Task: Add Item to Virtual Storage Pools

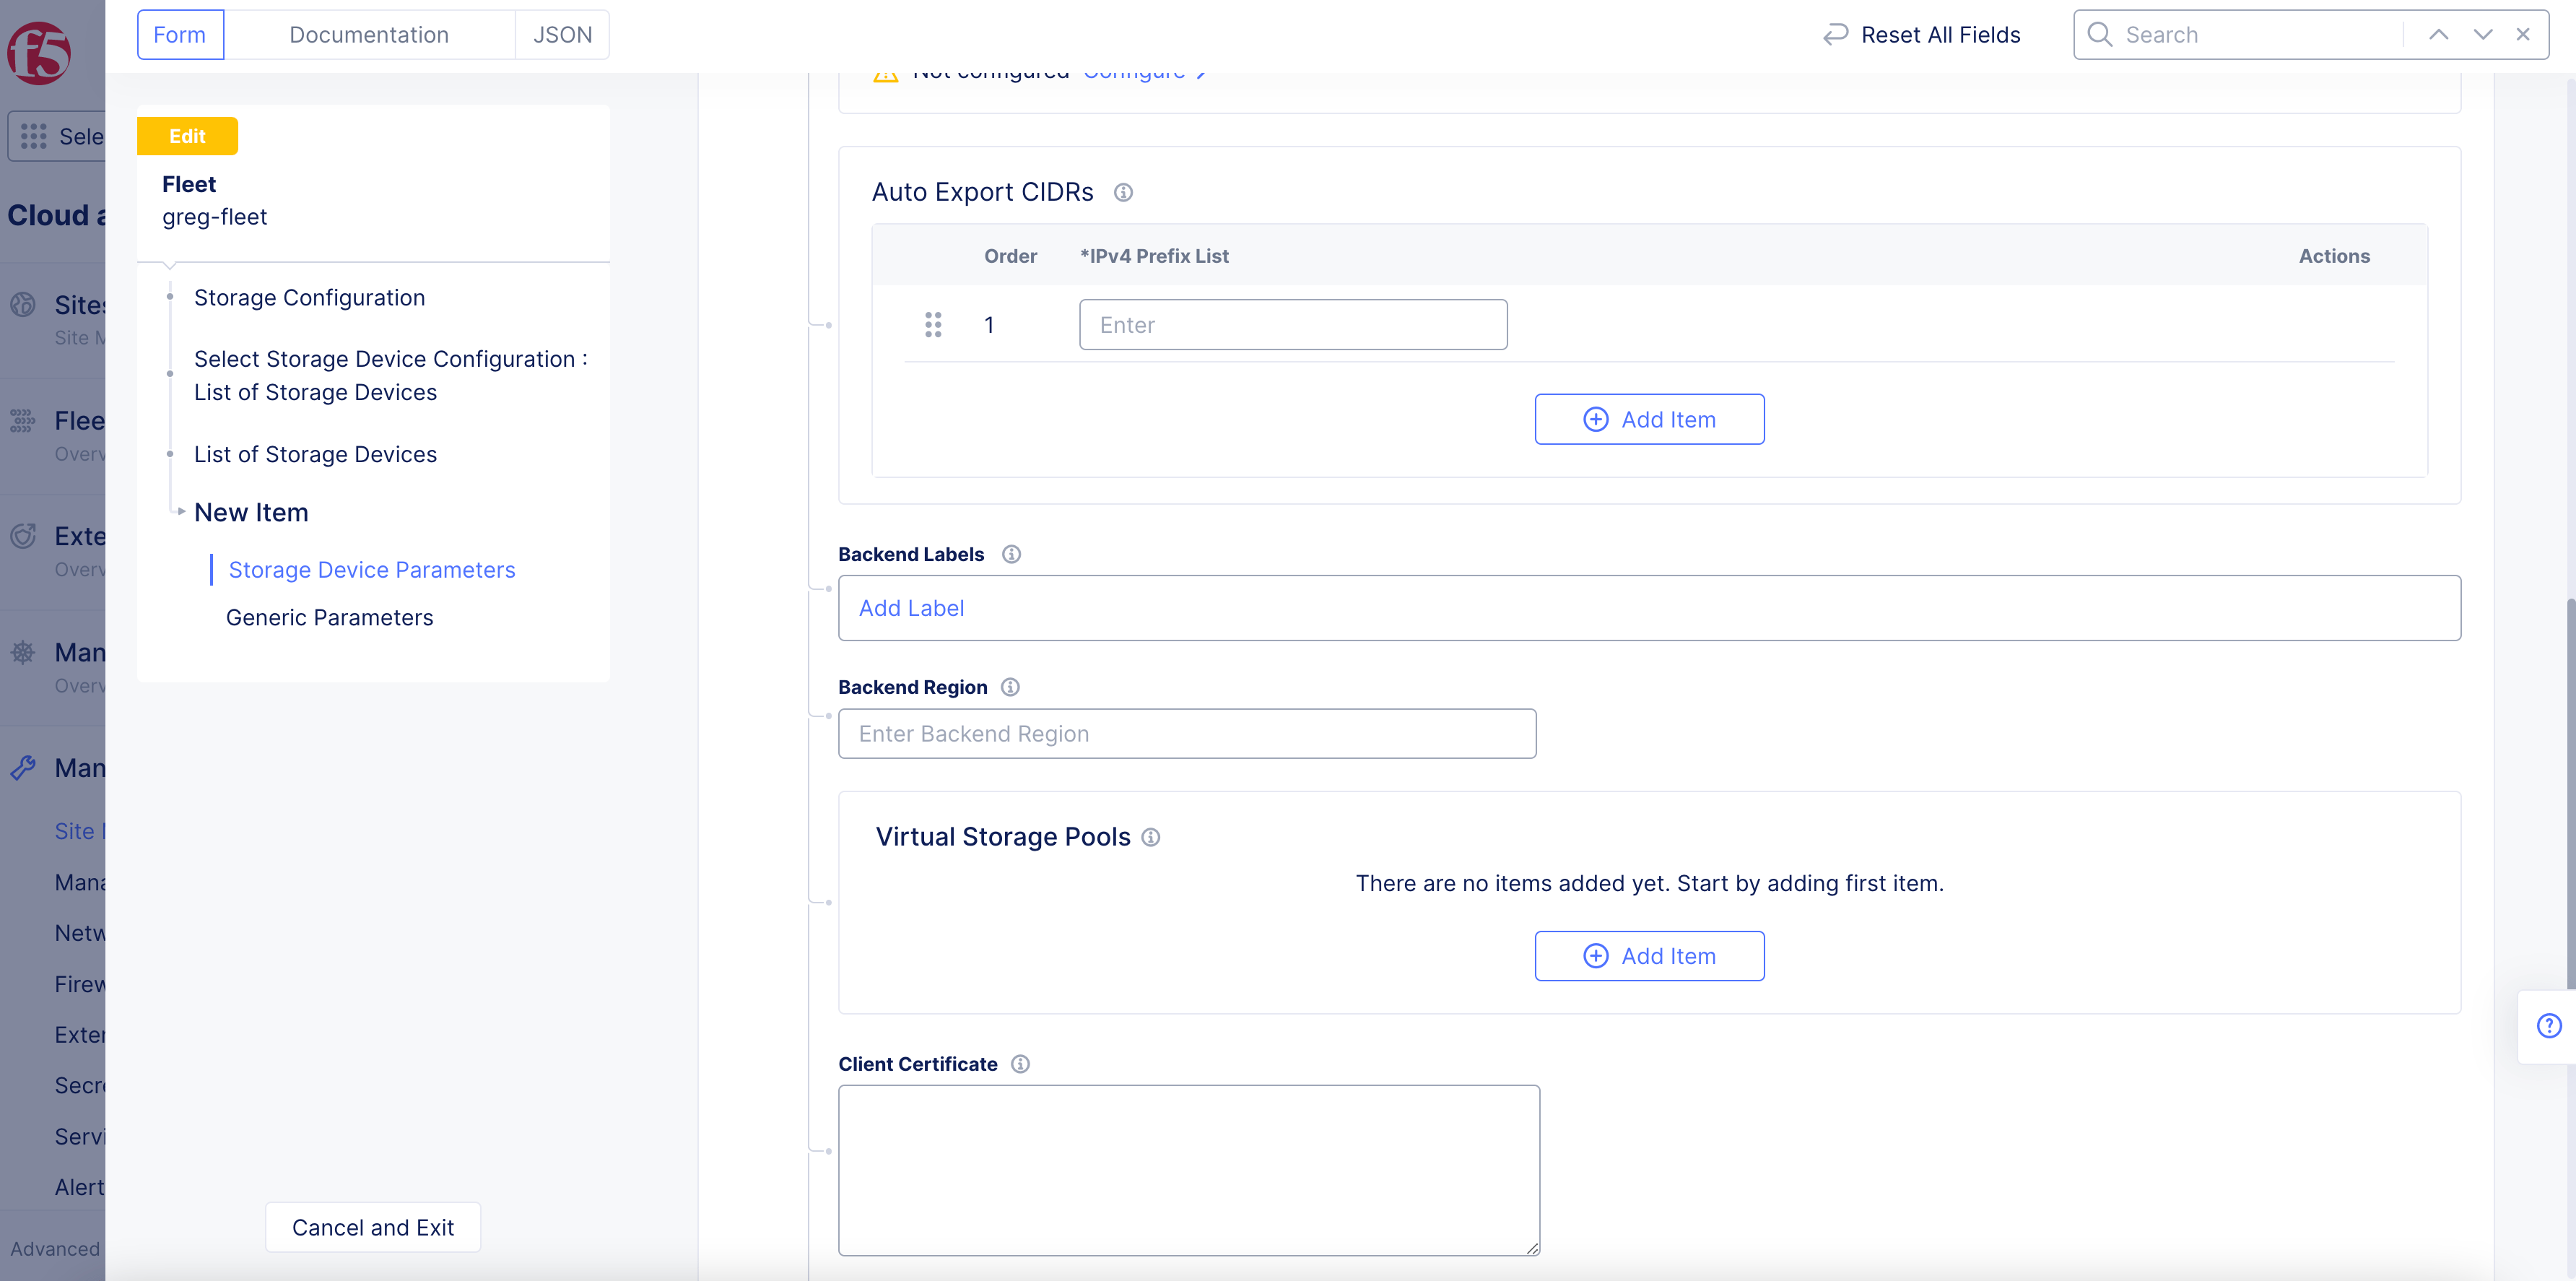Action: [x=1649, y=956]
